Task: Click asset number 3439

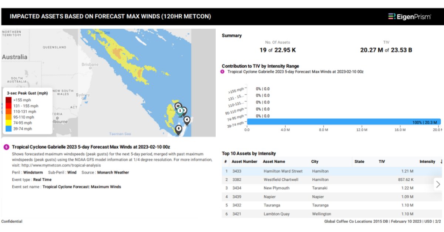Action: [237, 197]
